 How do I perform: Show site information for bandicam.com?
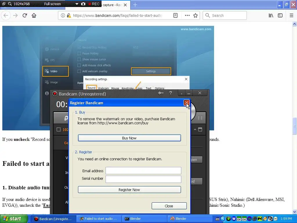point(63,15)
